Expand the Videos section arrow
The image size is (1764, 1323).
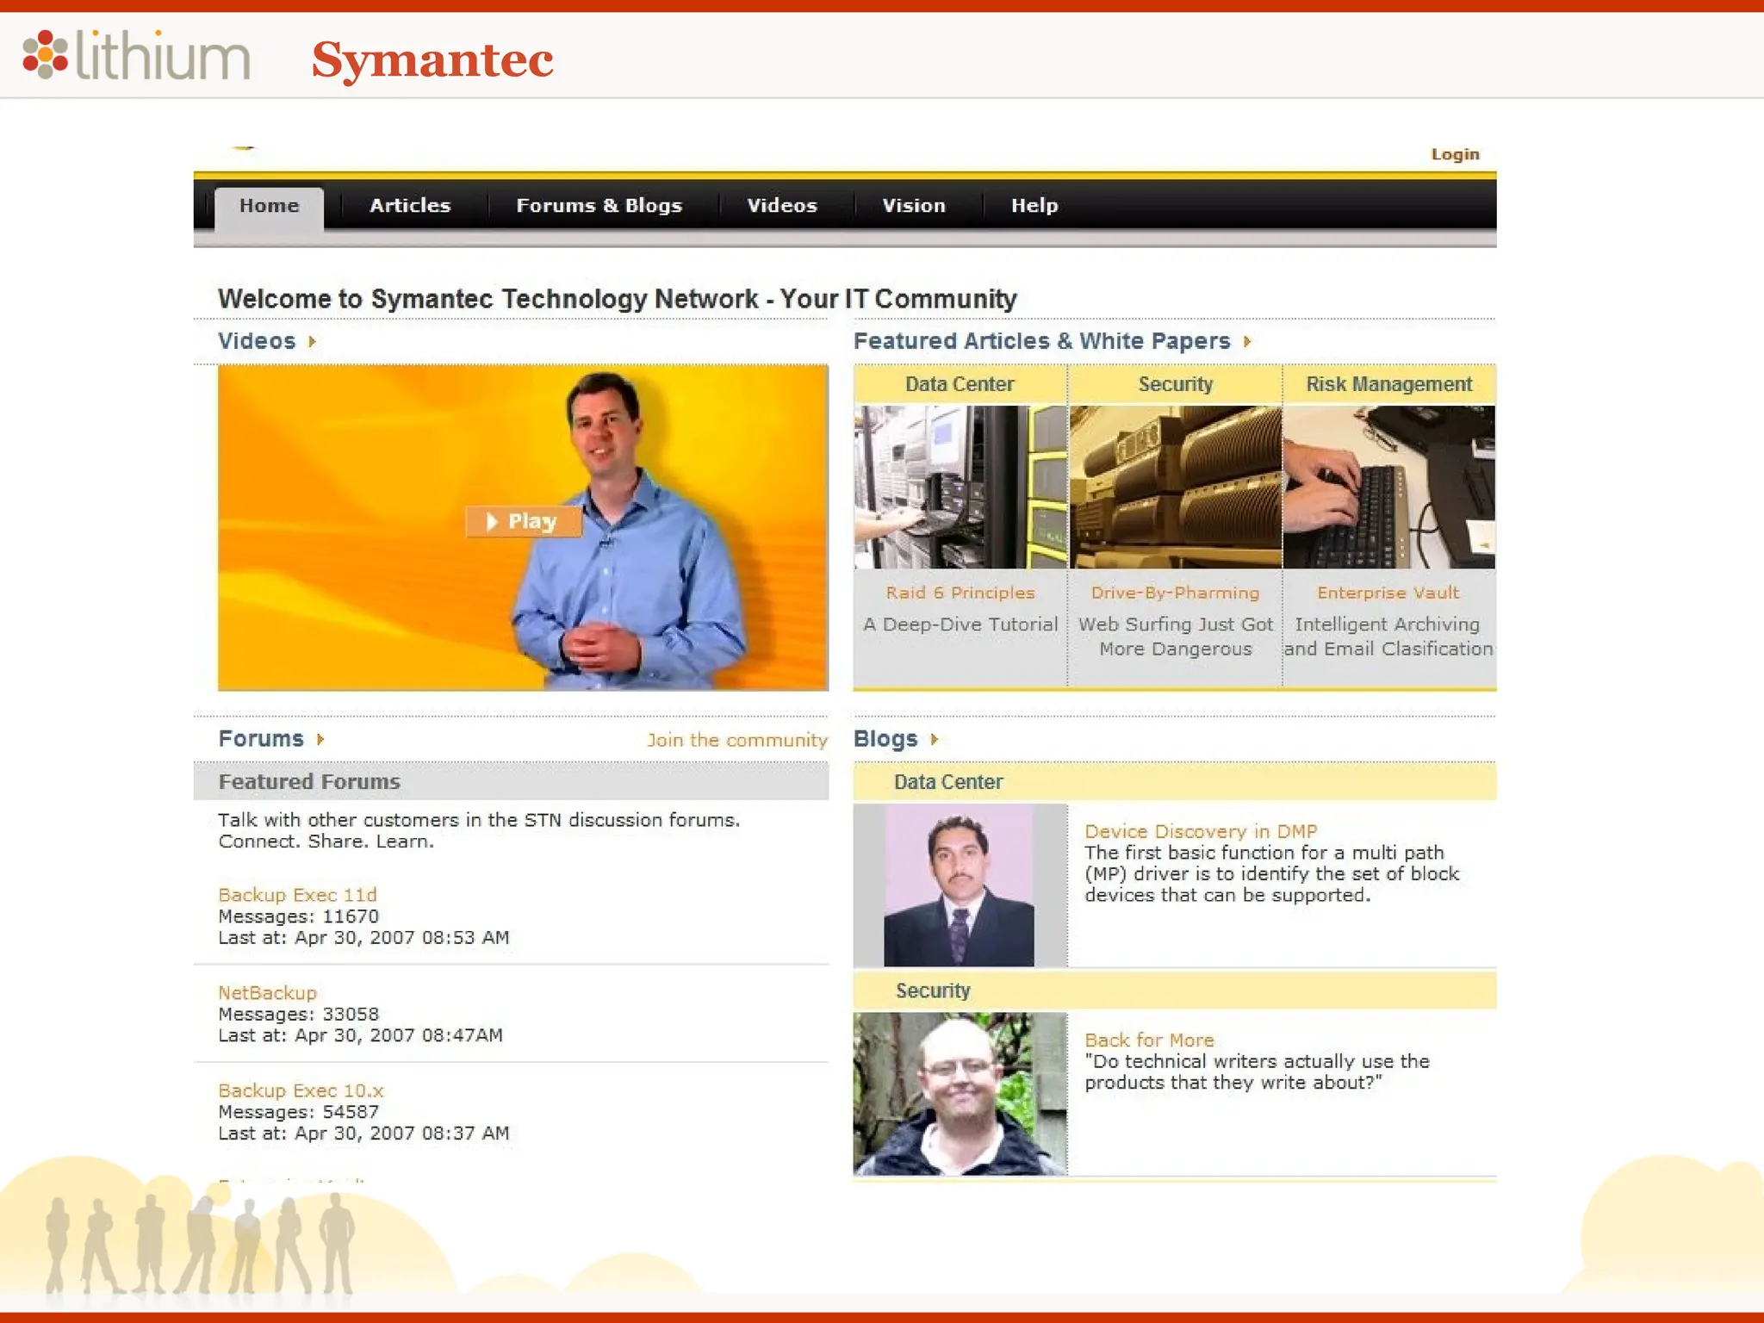313,342
